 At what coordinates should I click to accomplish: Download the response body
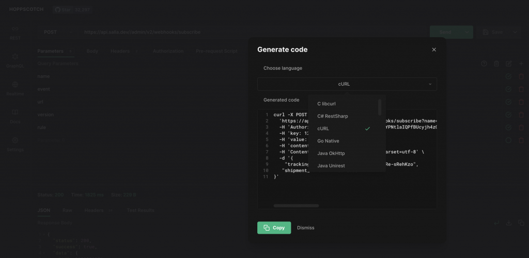pos(509,223)
